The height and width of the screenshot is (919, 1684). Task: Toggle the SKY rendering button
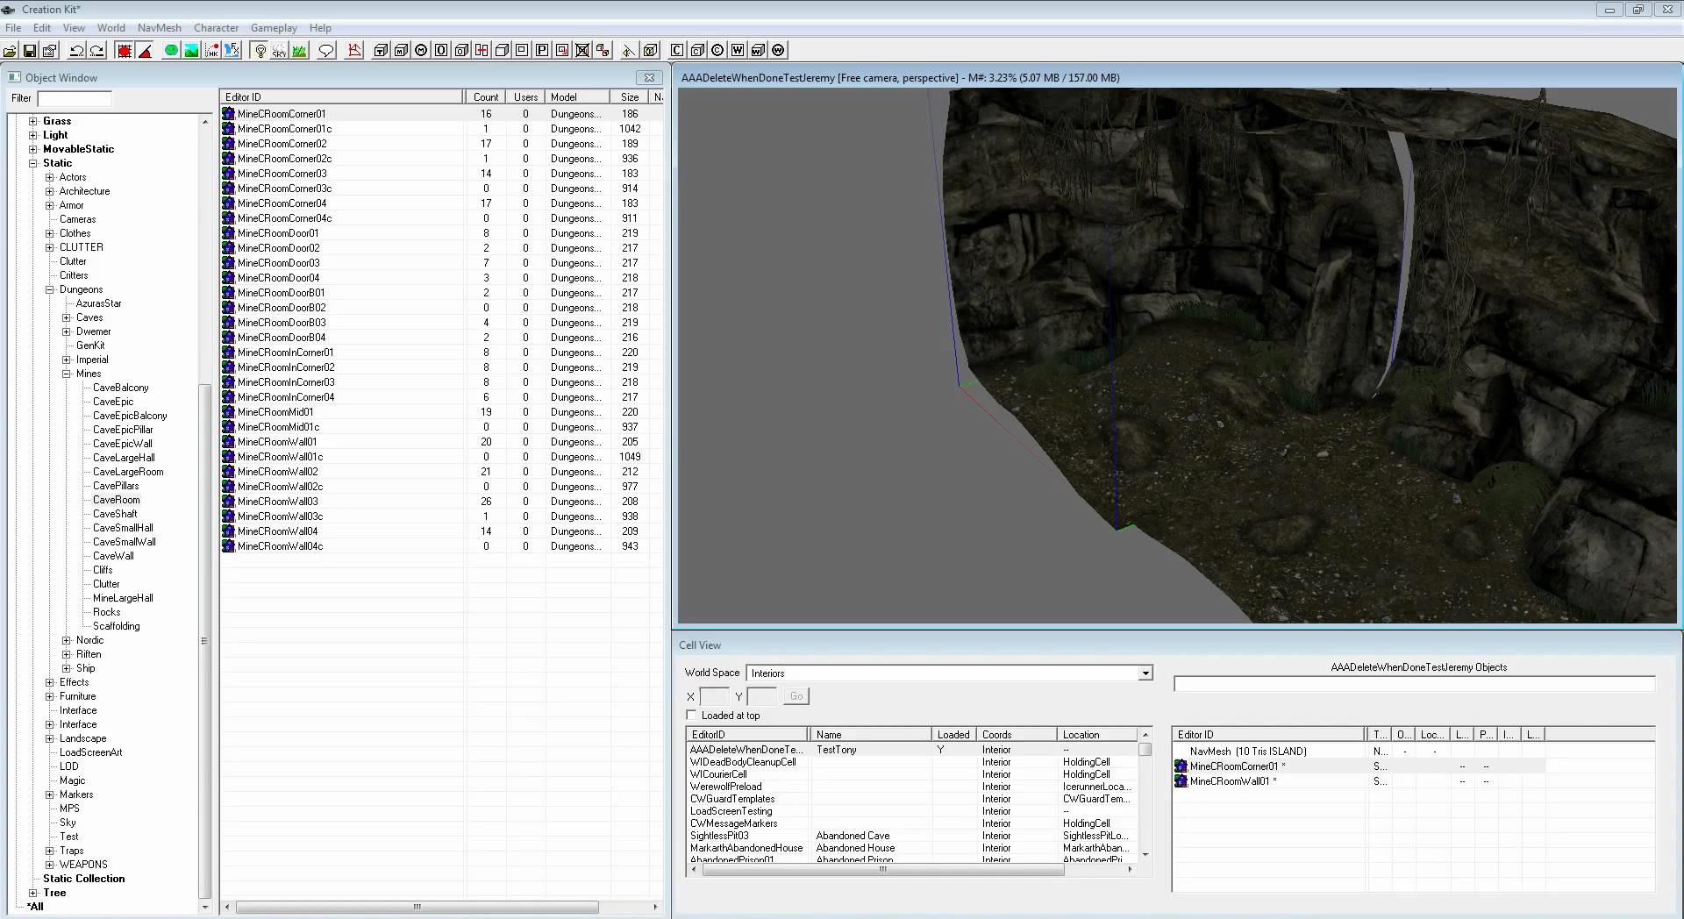click(x=279, y=50)
